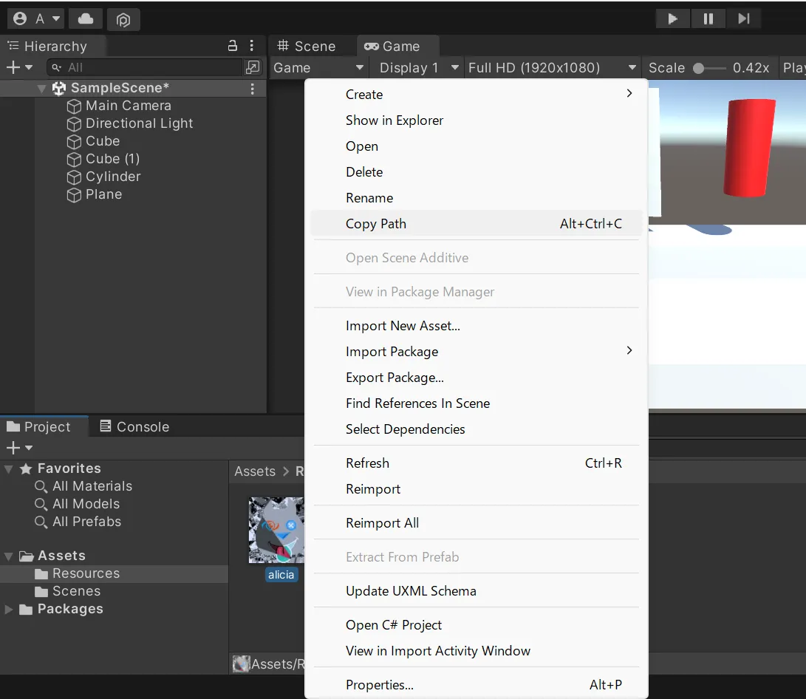Screen dimensions: 806x699
Task: Click the SampleScene options dots
Action: pyautogui.click(x=252, y=89)
